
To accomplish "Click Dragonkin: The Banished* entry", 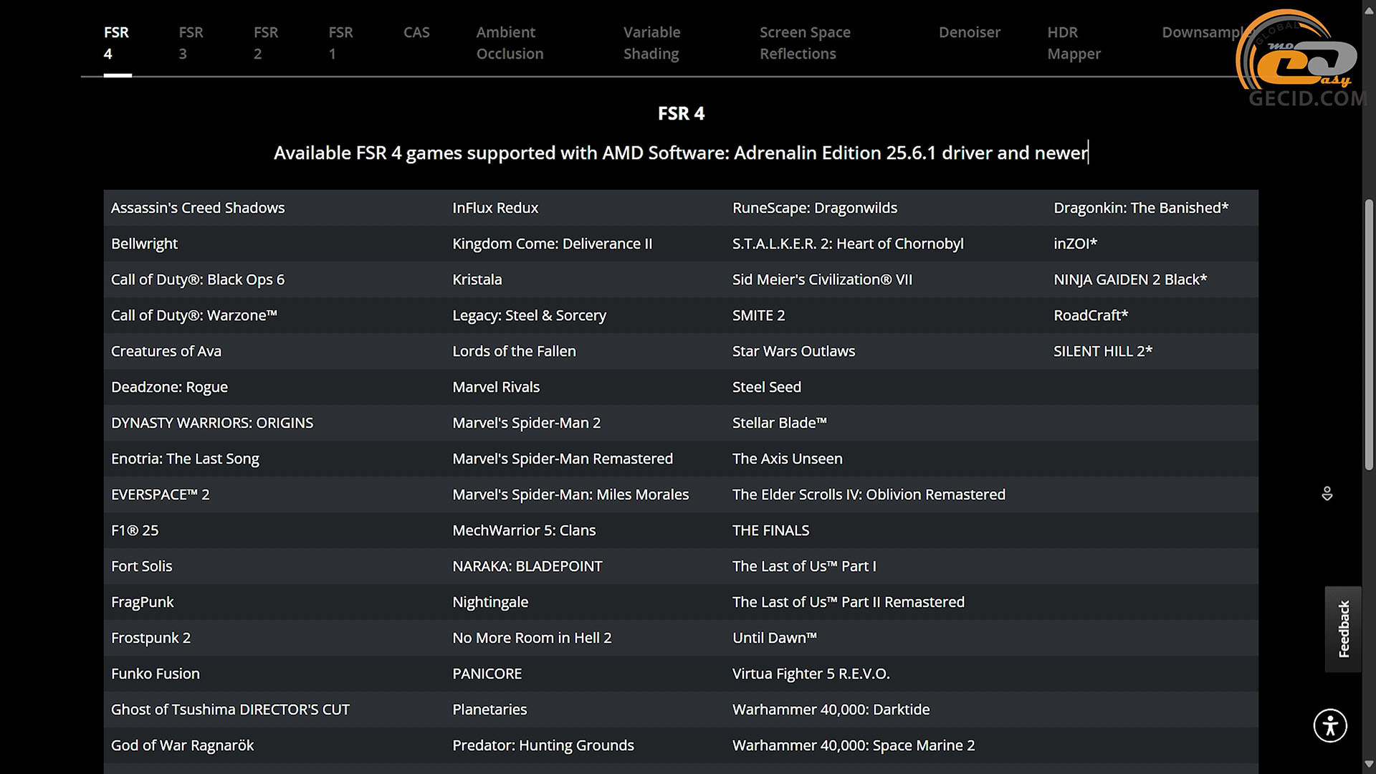I will click(1141, 208).
